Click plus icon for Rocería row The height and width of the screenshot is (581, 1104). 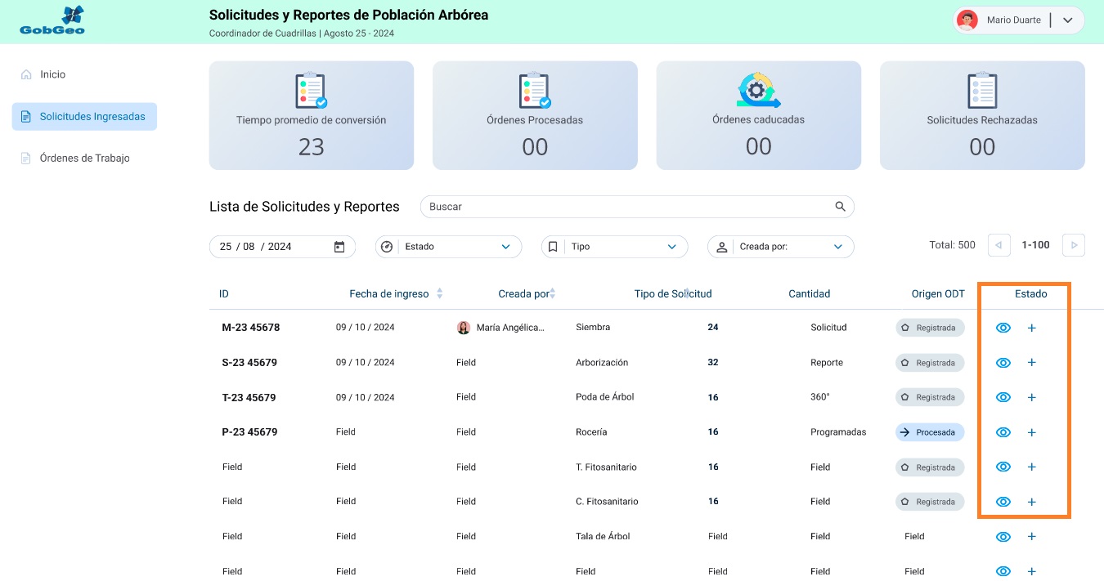click(1031, 432)
